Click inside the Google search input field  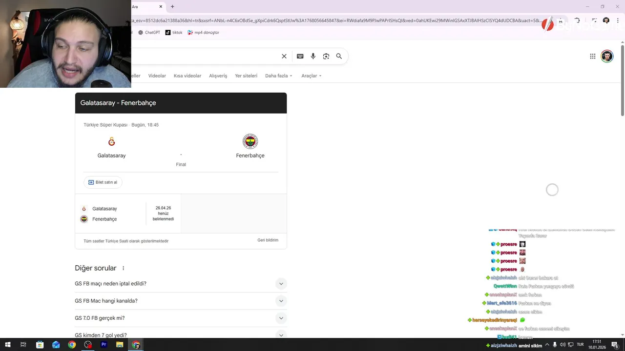coord(205,56)
